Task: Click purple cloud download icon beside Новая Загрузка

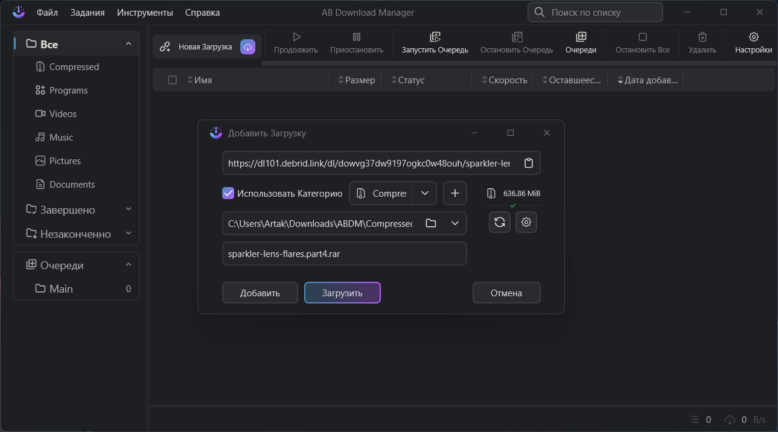Action: (247, 47)
